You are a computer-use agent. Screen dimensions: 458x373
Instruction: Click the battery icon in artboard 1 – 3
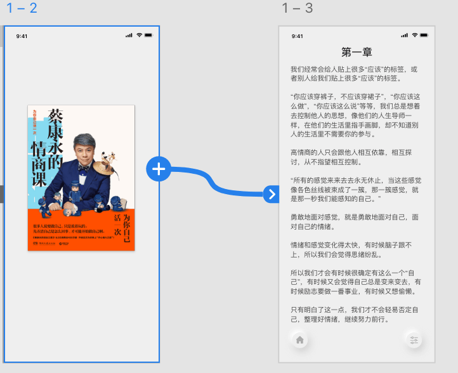[425, 36]
